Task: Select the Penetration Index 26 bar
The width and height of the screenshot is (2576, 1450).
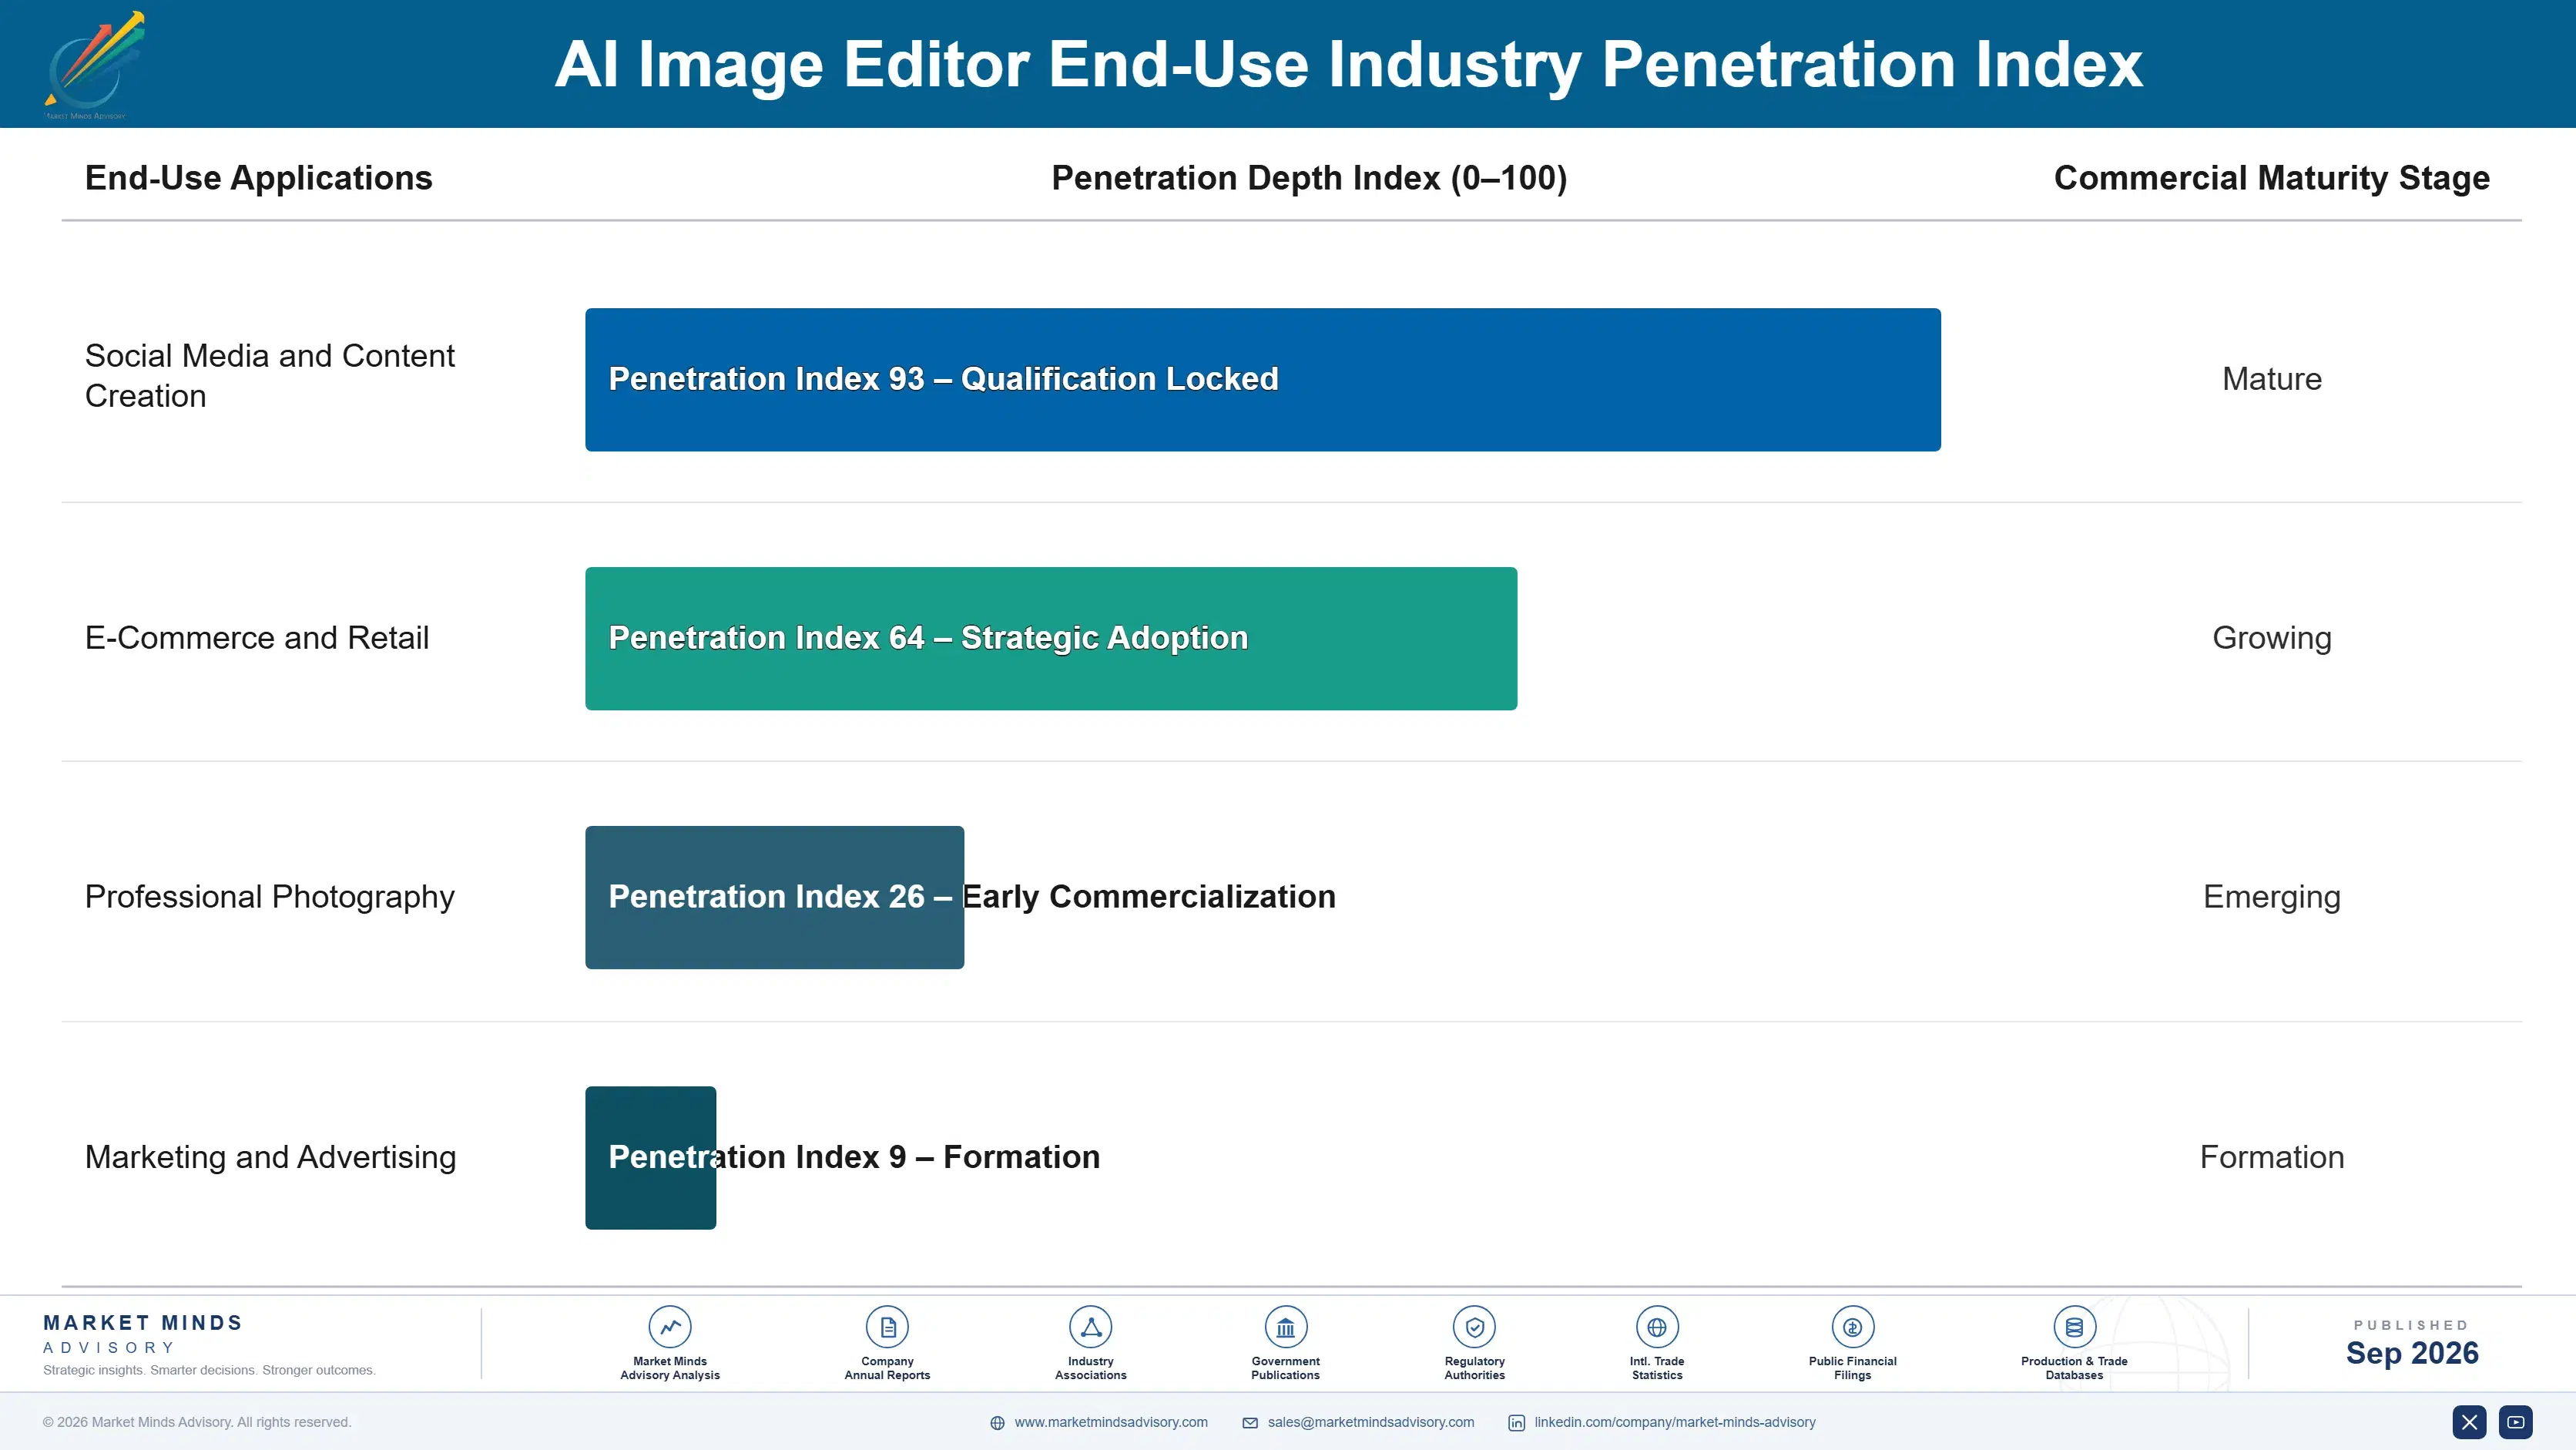Action: 775,897
